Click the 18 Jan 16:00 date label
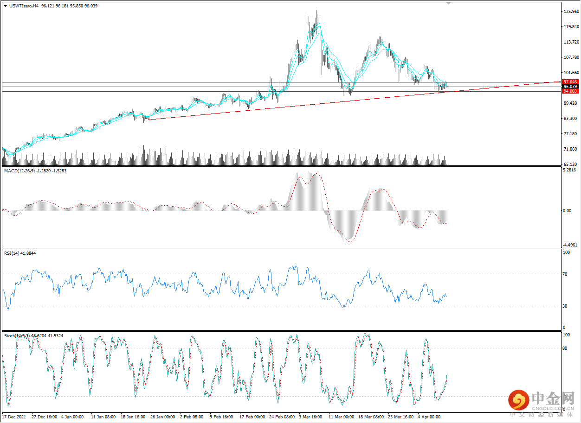 pos(133,417)
